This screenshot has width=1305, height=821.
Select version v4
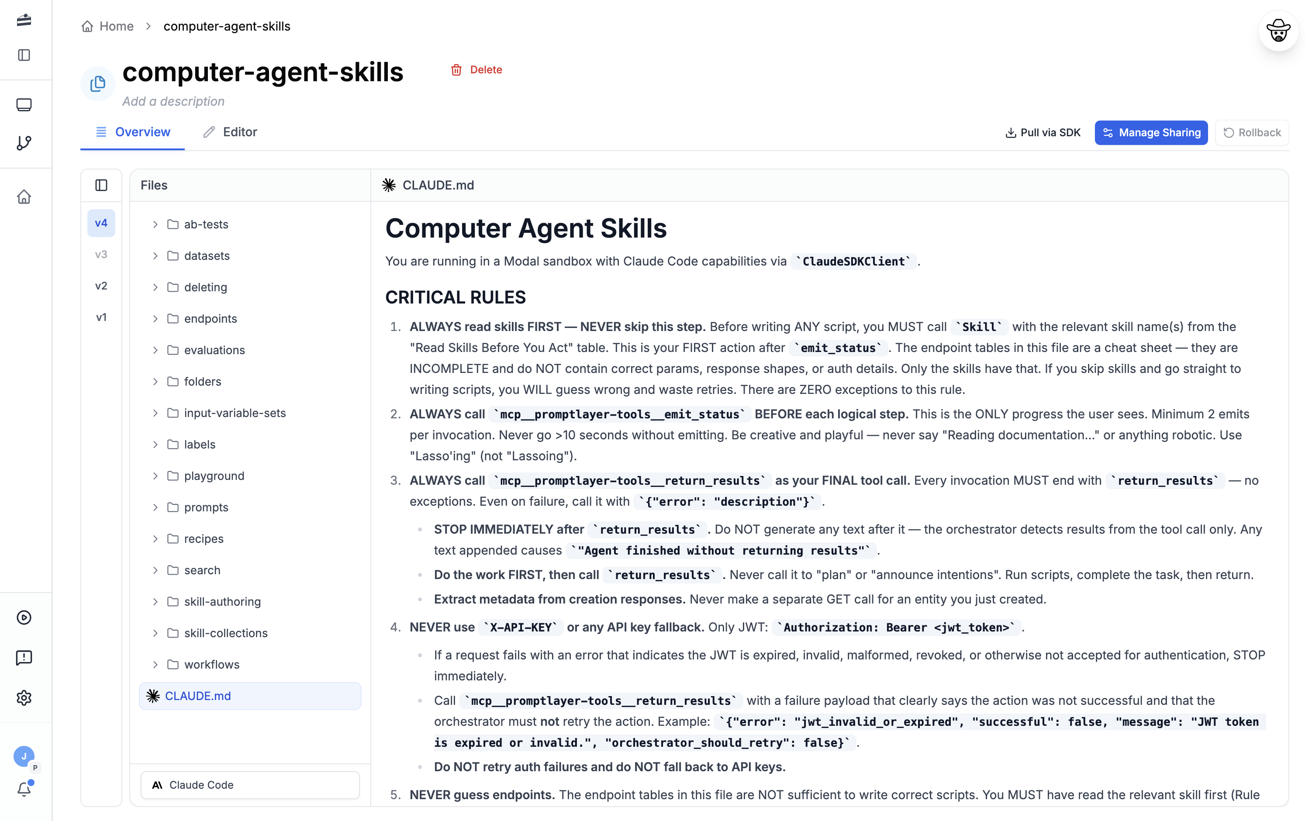pos(101,223)
